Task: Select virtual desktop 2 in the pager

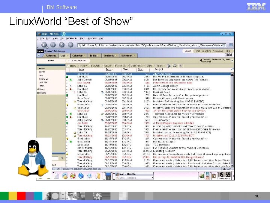Action: [x=108, y=178]
